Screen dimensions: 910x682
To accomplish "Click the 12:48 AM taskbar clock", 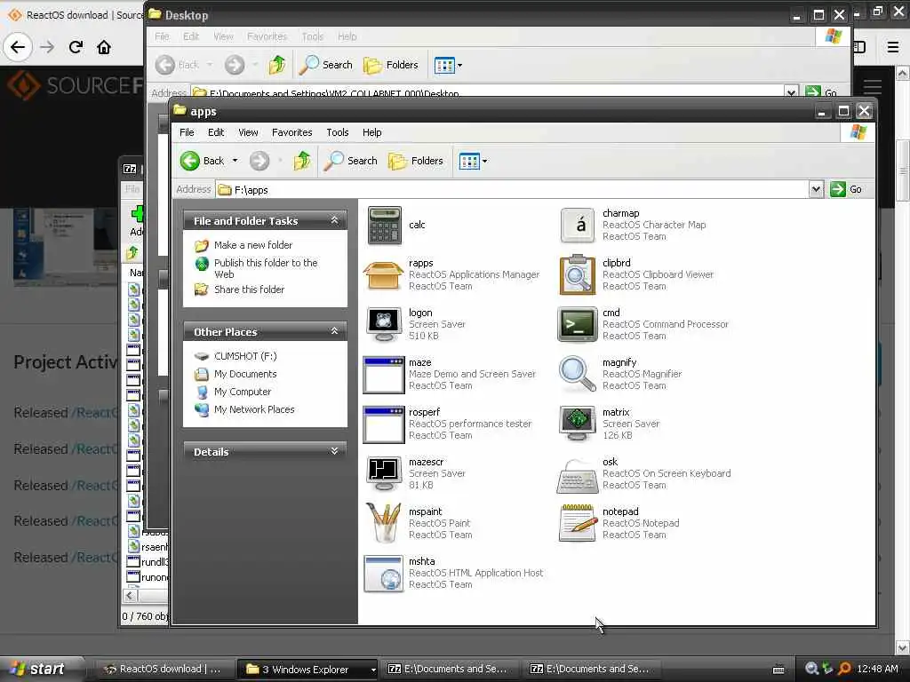I will pos(877,669).
